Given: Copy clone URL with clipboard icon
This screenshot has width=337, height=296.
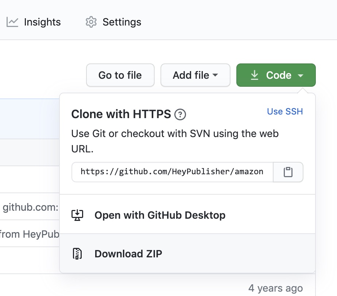Looking at the screenshot, I should (288, 172).
